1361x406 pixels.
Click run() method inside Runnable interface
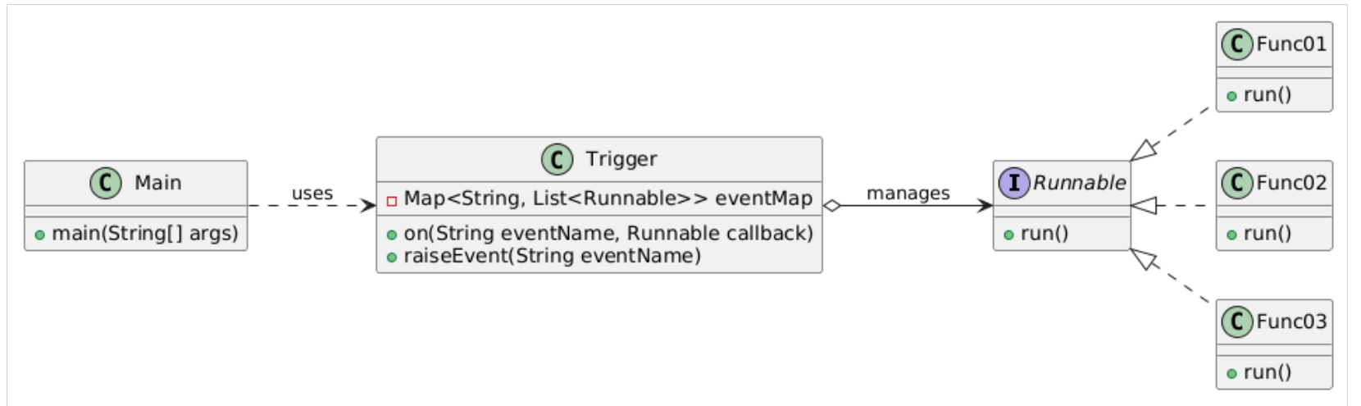click(x=1045, y=234)
